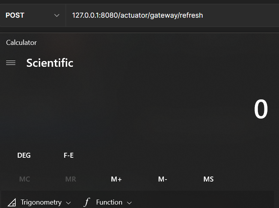Image resolution: width=279 pixels, height=208 pixels.
Task: Click the calculator display showing 0
Action: 261,109
